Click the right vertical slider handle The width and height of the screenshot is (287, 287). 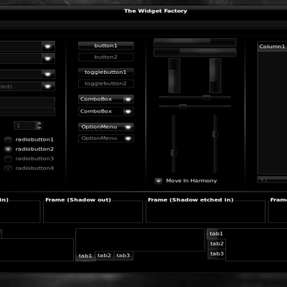coord(215,134)
